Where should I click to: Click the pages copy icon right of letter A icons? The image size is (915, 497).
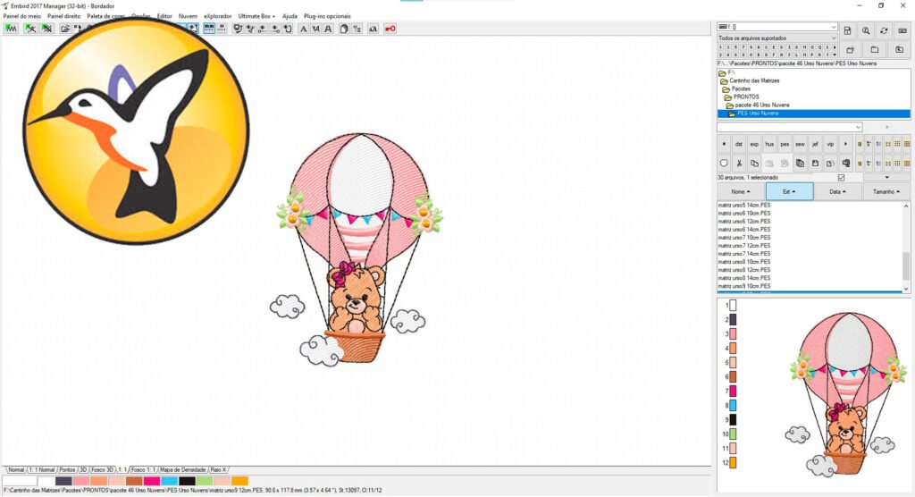pos(344,29)
